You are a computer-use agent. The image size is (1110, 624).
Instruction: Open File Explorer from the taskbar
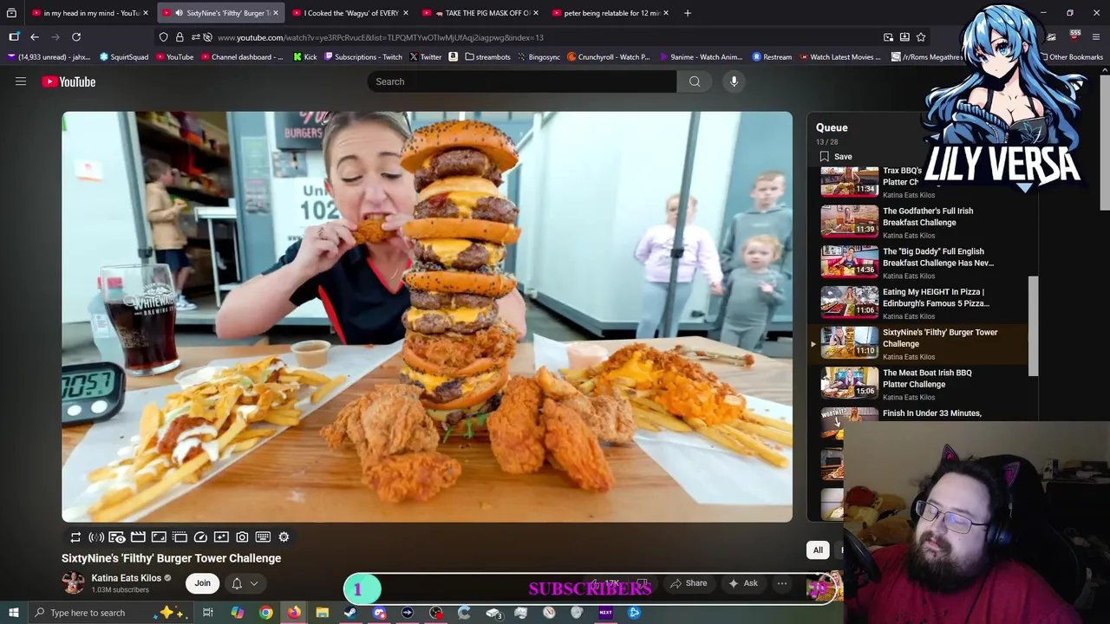[322, 613]
